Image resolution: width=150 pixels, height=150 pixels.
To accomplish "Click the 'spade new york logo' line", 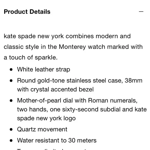I will tap(46, 118).
